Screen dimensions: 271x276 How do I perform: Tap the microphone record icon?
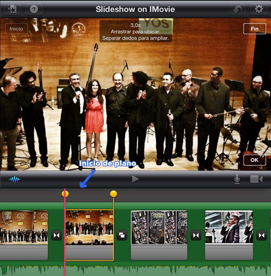[237, 179]
